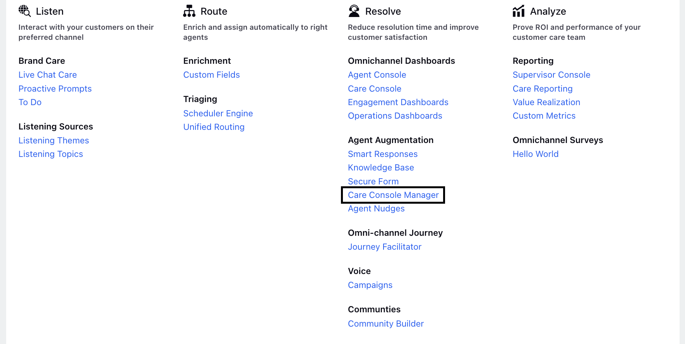This screenshot has width=685, height=344.
Task: Open Scheduler Engine
Action: coord(218,113)
